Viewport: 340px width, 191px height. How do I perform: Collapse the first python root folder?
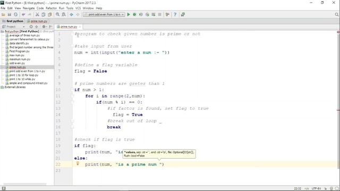2,32
